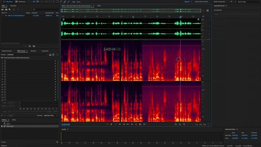Click the Duration column header
The width and height of the screenshot is (261, 147).
[34, 13]
